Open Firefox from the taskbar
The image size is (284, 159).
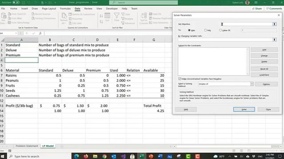pyautogui.click(x=86, y=156)
